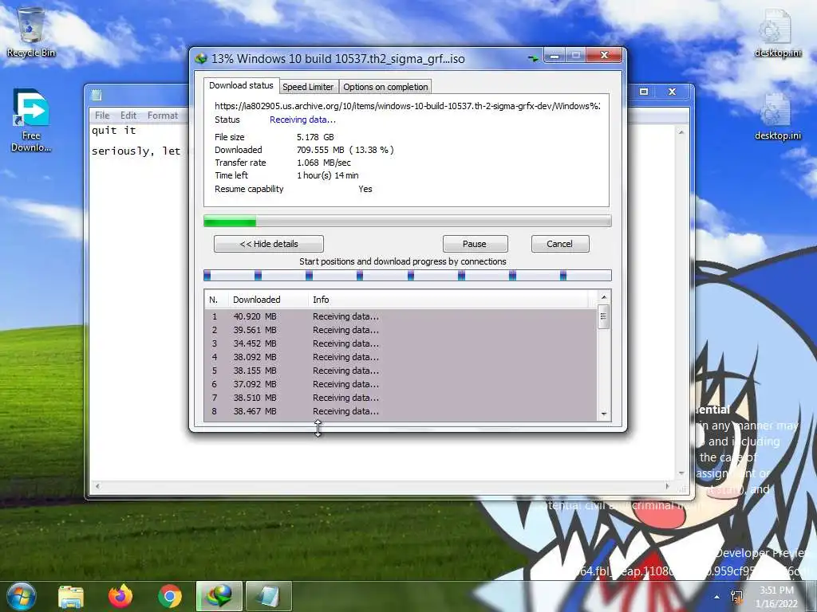This screenshot has height=612, width=817.
Task: Click the 'Receiving data...' status text
Action: point(302,120)
